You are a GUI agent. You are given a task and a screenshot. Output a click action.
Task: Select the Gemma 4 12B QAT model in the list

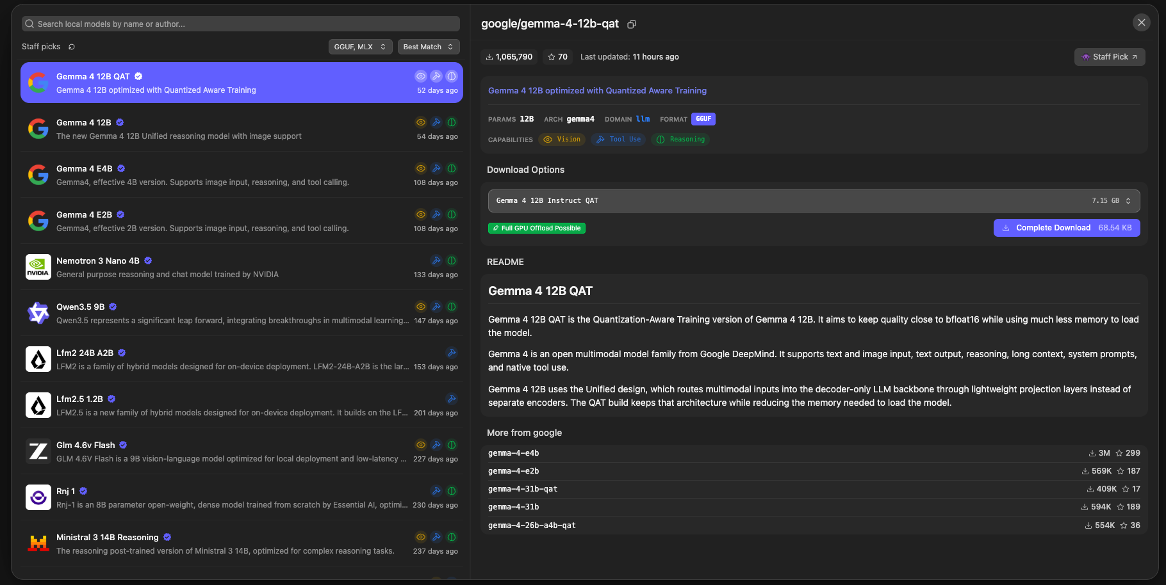click(242, 83)
